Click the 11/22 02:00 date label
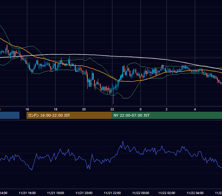The height and width of the screenshot is (196, 222). tap(166, 193)
